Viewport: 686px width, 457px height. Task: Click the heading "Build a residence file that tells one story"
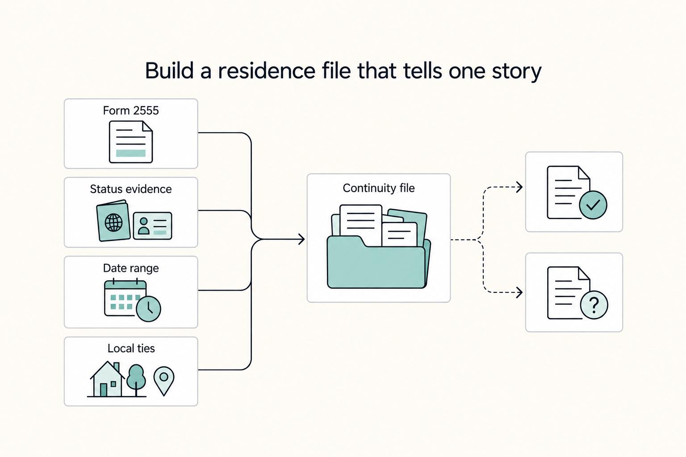coord(343,71)
